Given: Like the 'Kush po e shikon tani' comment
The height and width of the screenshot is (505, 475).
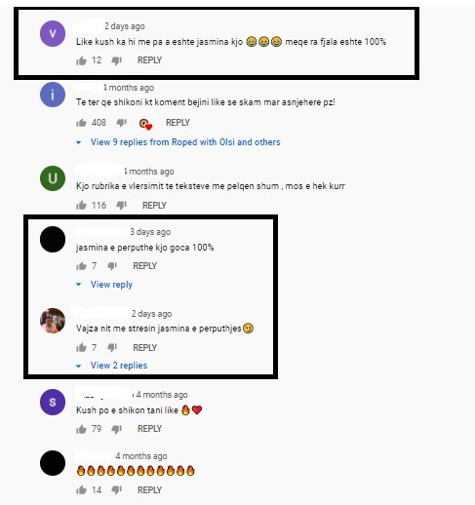Looking at the screenshot, I should click(81, 429).
